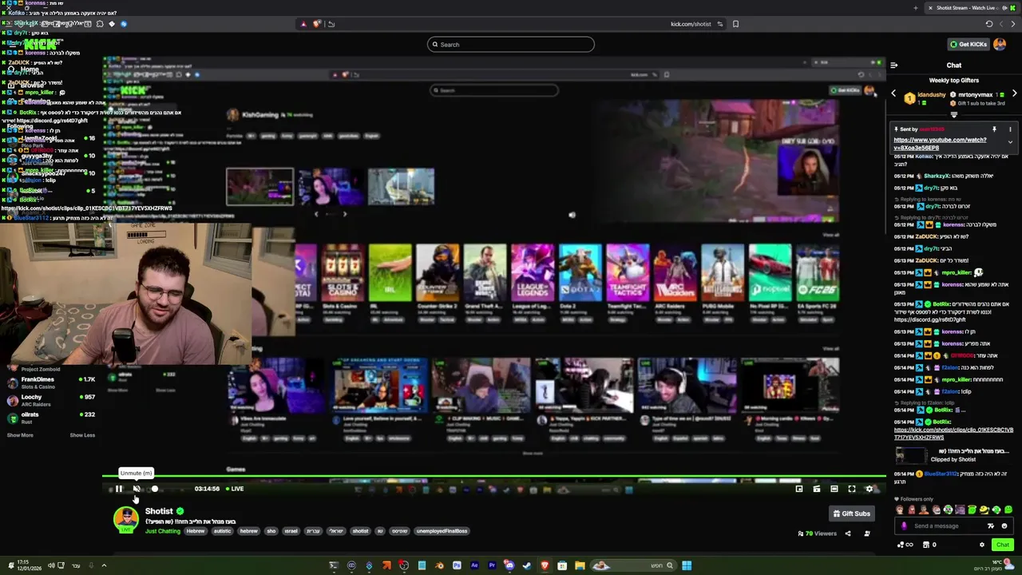
Task: Select the Hebrew stream tag
Action: click(196, 531)
